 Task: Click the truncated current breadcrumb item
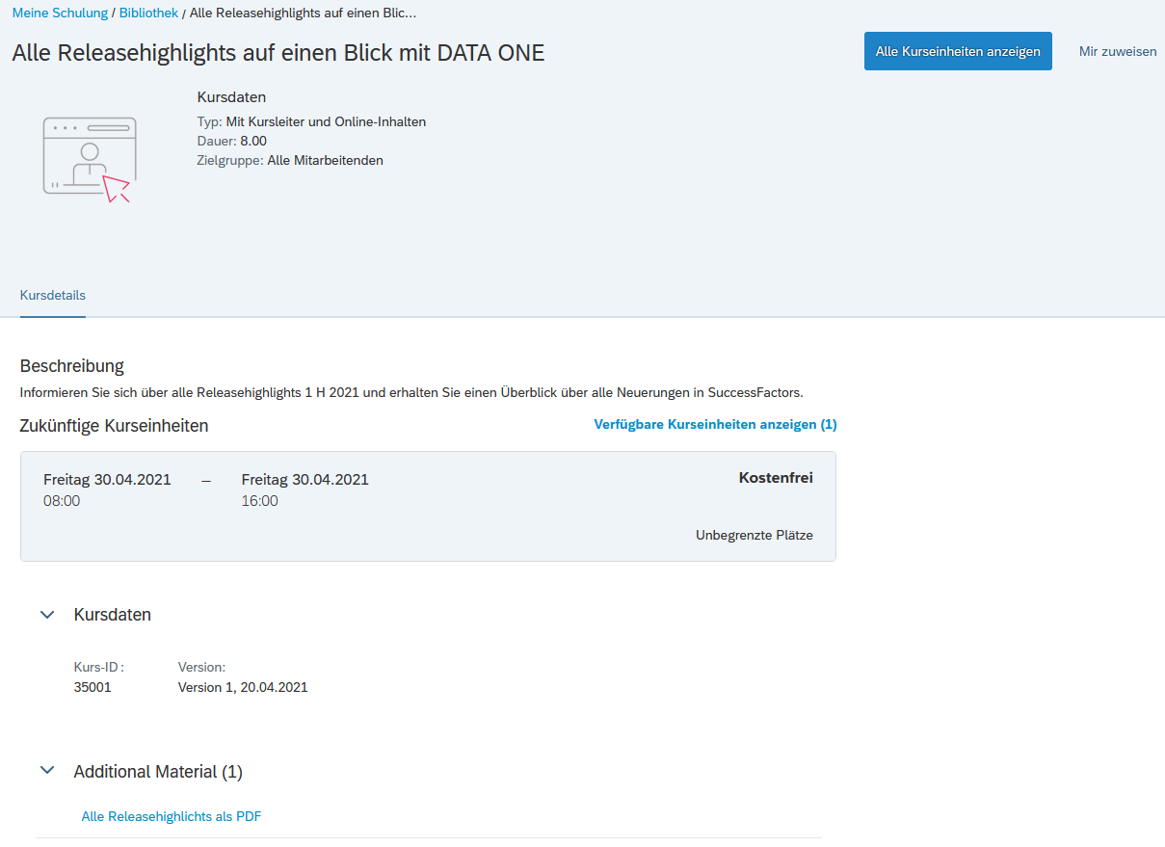(x=303, y=13)
